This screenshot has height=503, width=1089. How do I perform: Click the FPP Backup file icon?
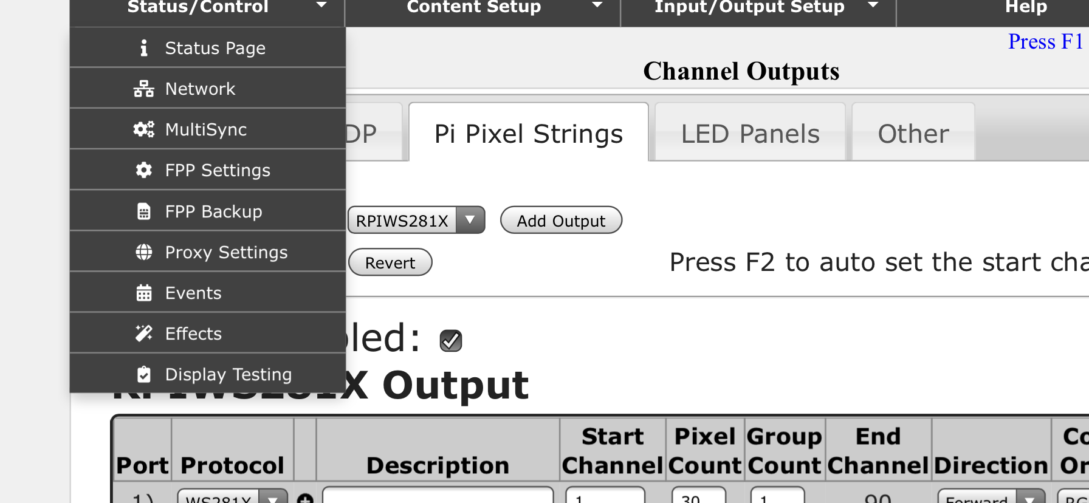point(144,211)
